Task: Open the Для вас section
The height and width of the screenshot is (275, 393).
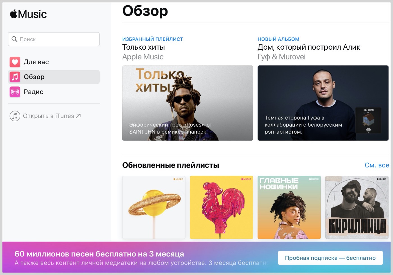Action: 36,62
